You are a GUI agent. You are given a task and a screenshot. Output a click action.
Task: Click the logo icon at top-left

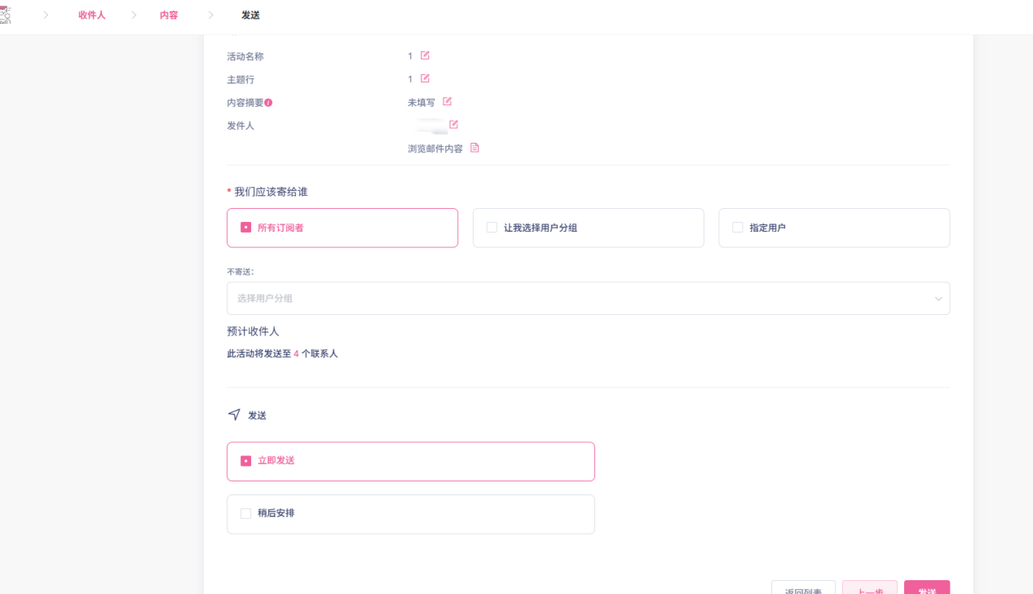pos(5,15)
